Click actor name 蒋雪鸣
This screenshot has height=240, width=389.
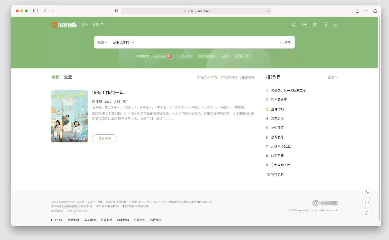[x=179, y=108]
